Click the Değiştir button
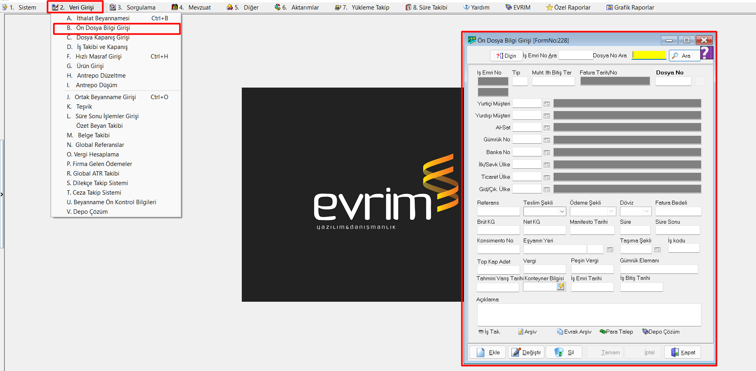The image size is (756, 371). (x=526, y=352)
